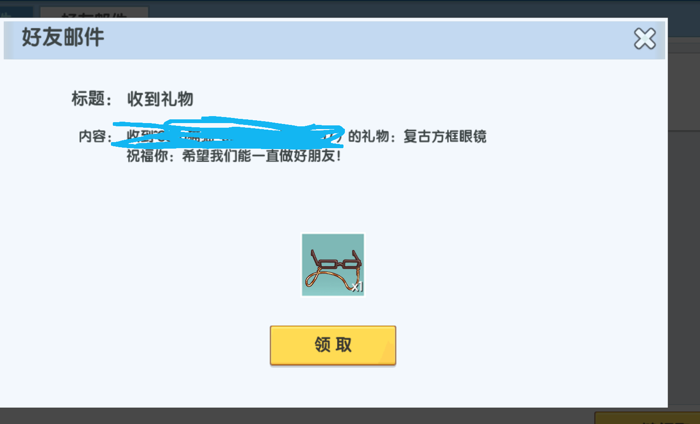The width and height of the screenshot is (700, 424).
Task: Click the dark panel right of the dialog
Action: (x=684, y=269)
